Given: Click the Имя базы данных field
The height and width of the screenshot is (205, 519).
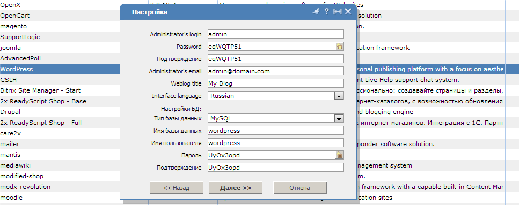Looking at the screenshot, I should (x=276, y=131).
